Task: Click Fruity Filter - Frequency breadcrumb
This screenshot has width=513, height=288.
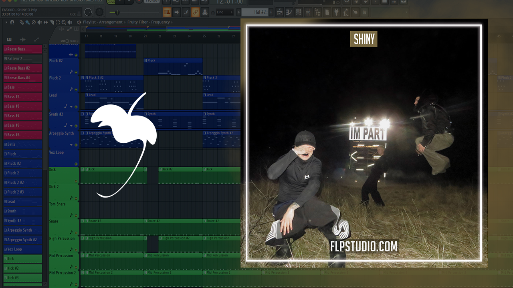Action: pos(149,22)
